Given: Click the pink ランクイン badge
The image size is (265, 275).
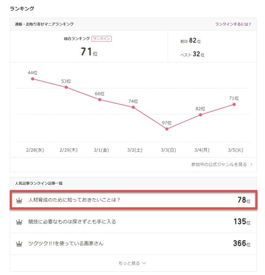Looking at the screenshot, I should click(x=102, y=39).
